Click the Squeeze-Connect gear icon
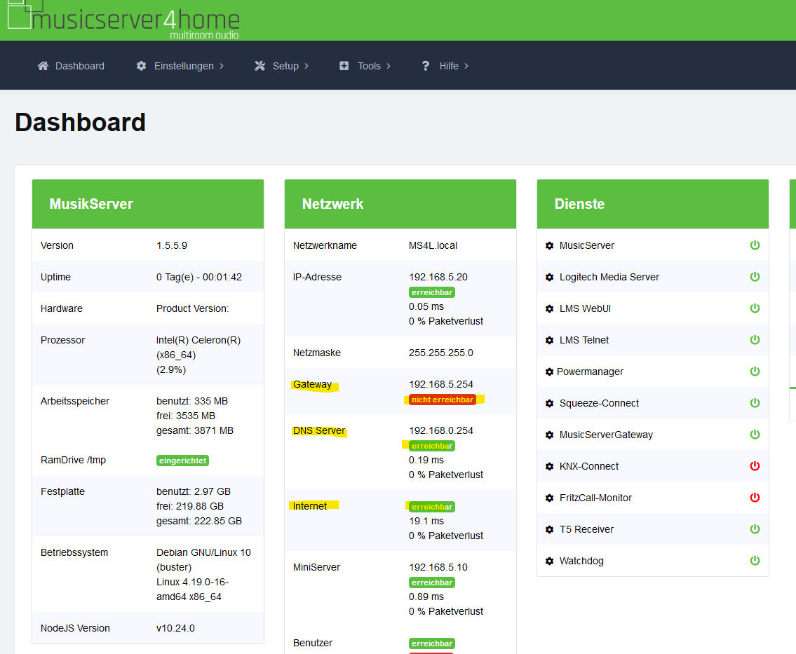796x654 pixels. pyautogui.click(x=549, y=403)
